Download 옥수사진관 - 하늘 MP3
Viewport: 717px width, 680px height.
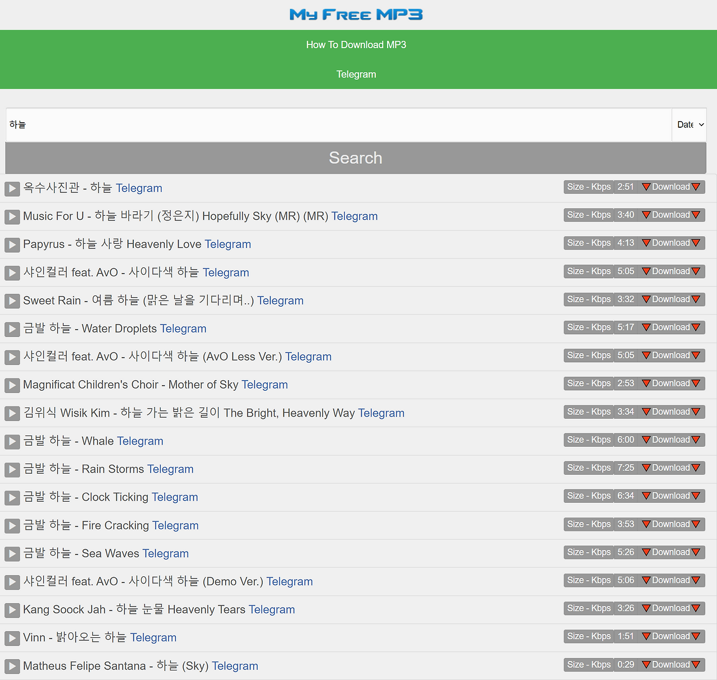click(671, 187)
